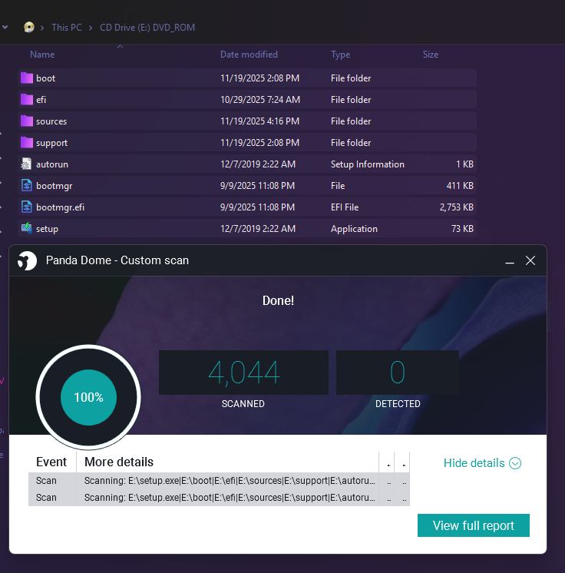The width and height of the screenshot is (565, 573).
Task: Sort files by Size column
Action: (x=430, y=55)
